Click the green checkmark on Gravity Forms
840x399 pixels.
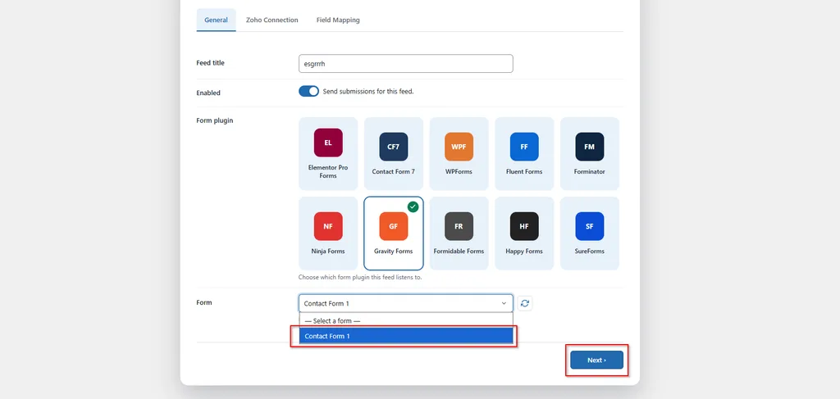click(413, 206)
